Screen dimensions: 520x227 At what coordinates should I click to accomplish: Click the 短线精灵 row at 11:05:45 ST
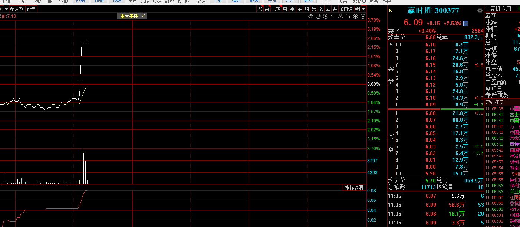(502, 138)
